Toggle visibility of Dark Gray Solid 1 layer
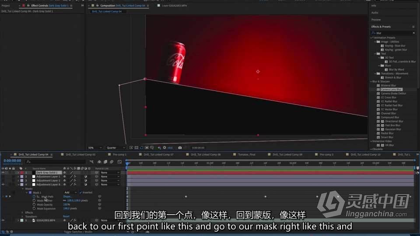 pyautogui.click(x=3, y=173)
